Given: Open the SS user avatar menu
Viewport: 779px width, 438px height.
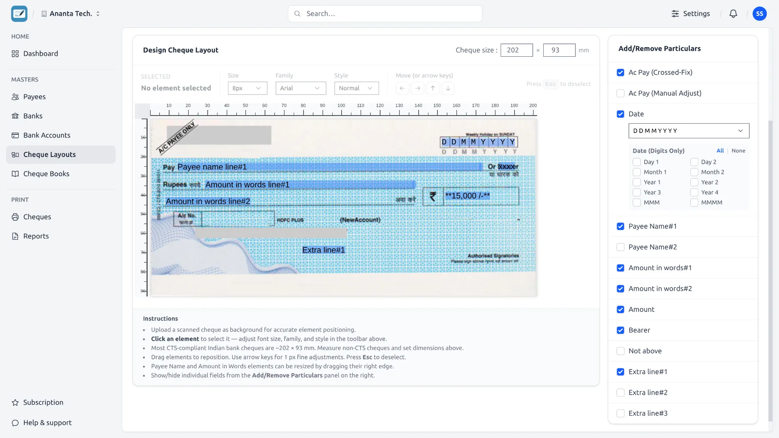Looking at the screenshot, I should 760,13.
